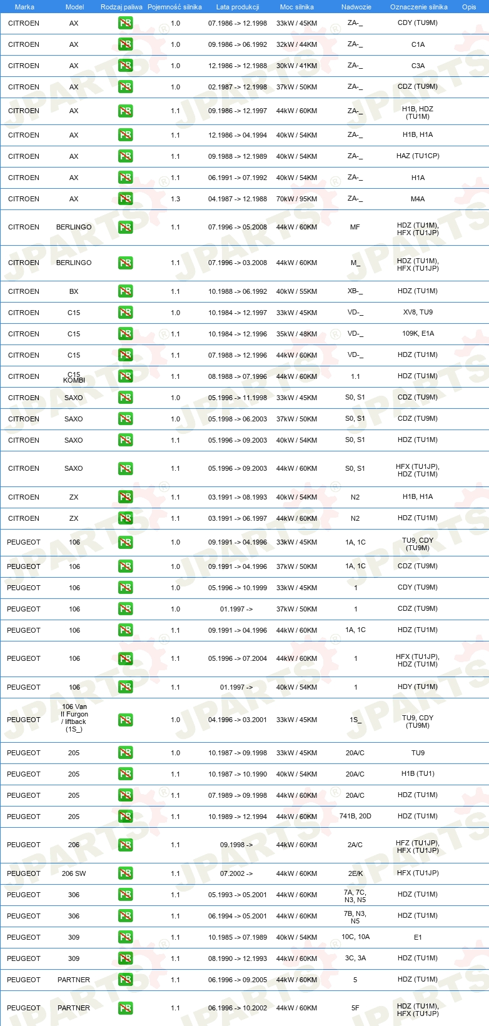
Task: Select the '30kW / 41KM' power cell
Action: pyautogui.click(x=296, y=66)
